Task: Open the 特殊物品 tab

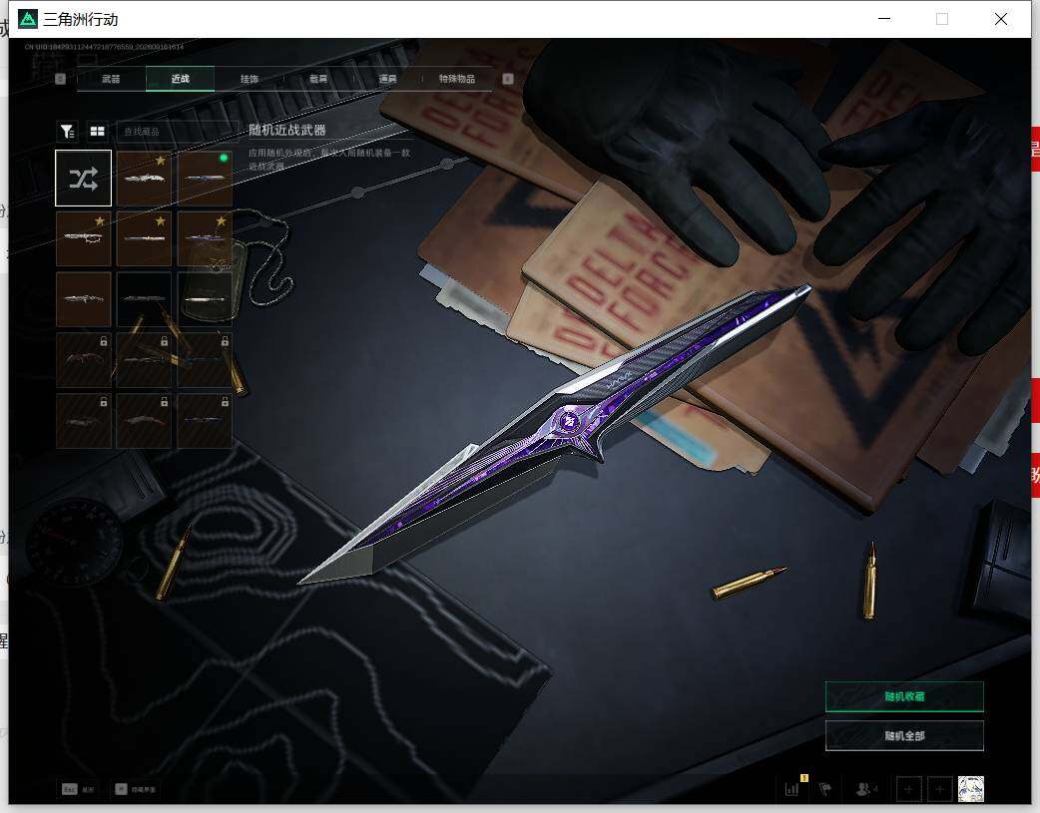Action: point(457,79)
